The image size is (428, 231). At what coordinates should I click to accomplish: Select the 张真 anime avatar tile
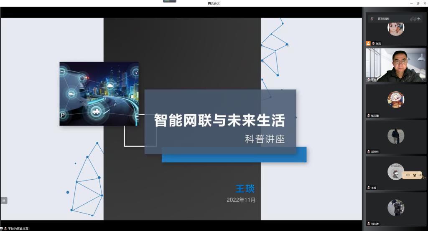click(x=395, y=28)
